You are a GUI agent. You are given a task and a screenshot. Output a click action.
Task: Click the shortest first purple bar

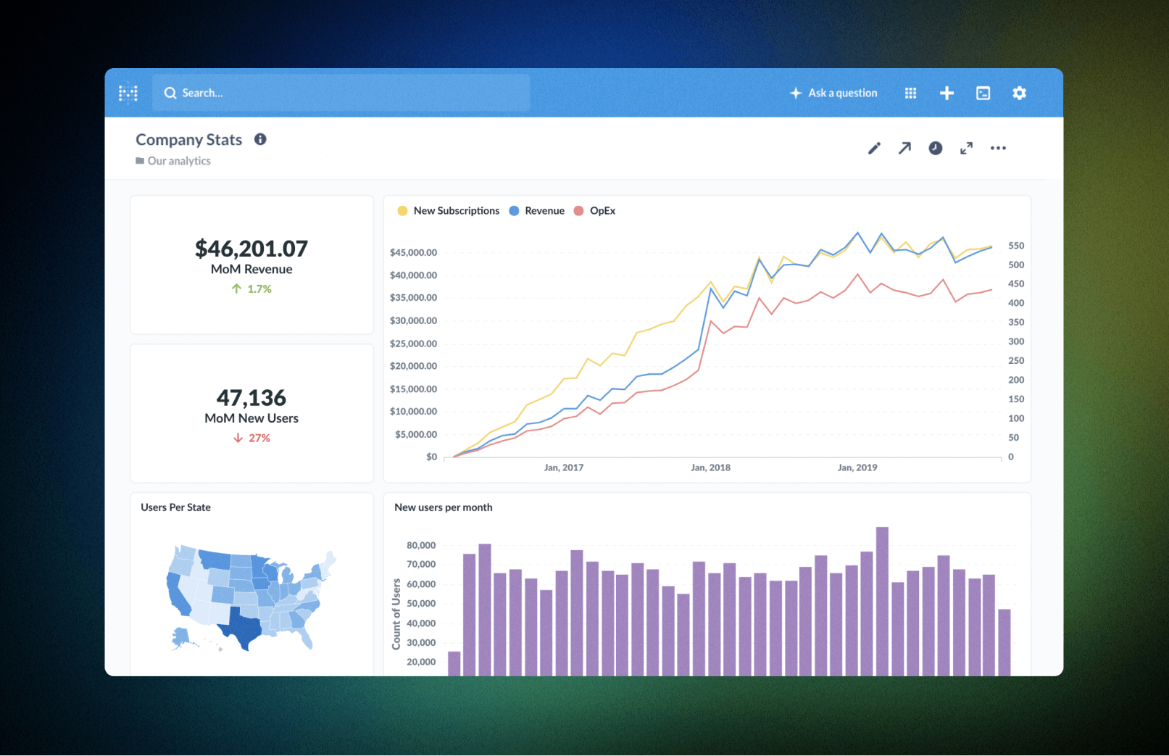pyautogui.click(x=454, y=664)
